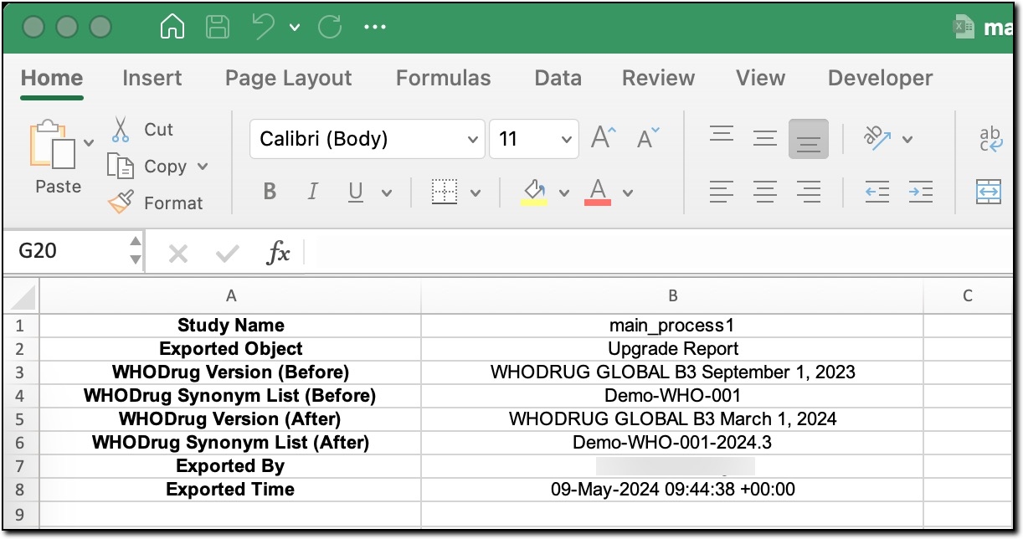Click the Borders icon
This screenshot has height=539, width=1023.
tap(444, 192)
